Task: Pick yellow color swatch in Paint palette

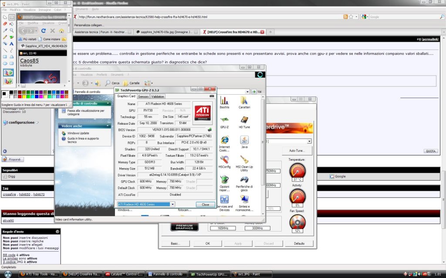Action: [x=24, y=96]
